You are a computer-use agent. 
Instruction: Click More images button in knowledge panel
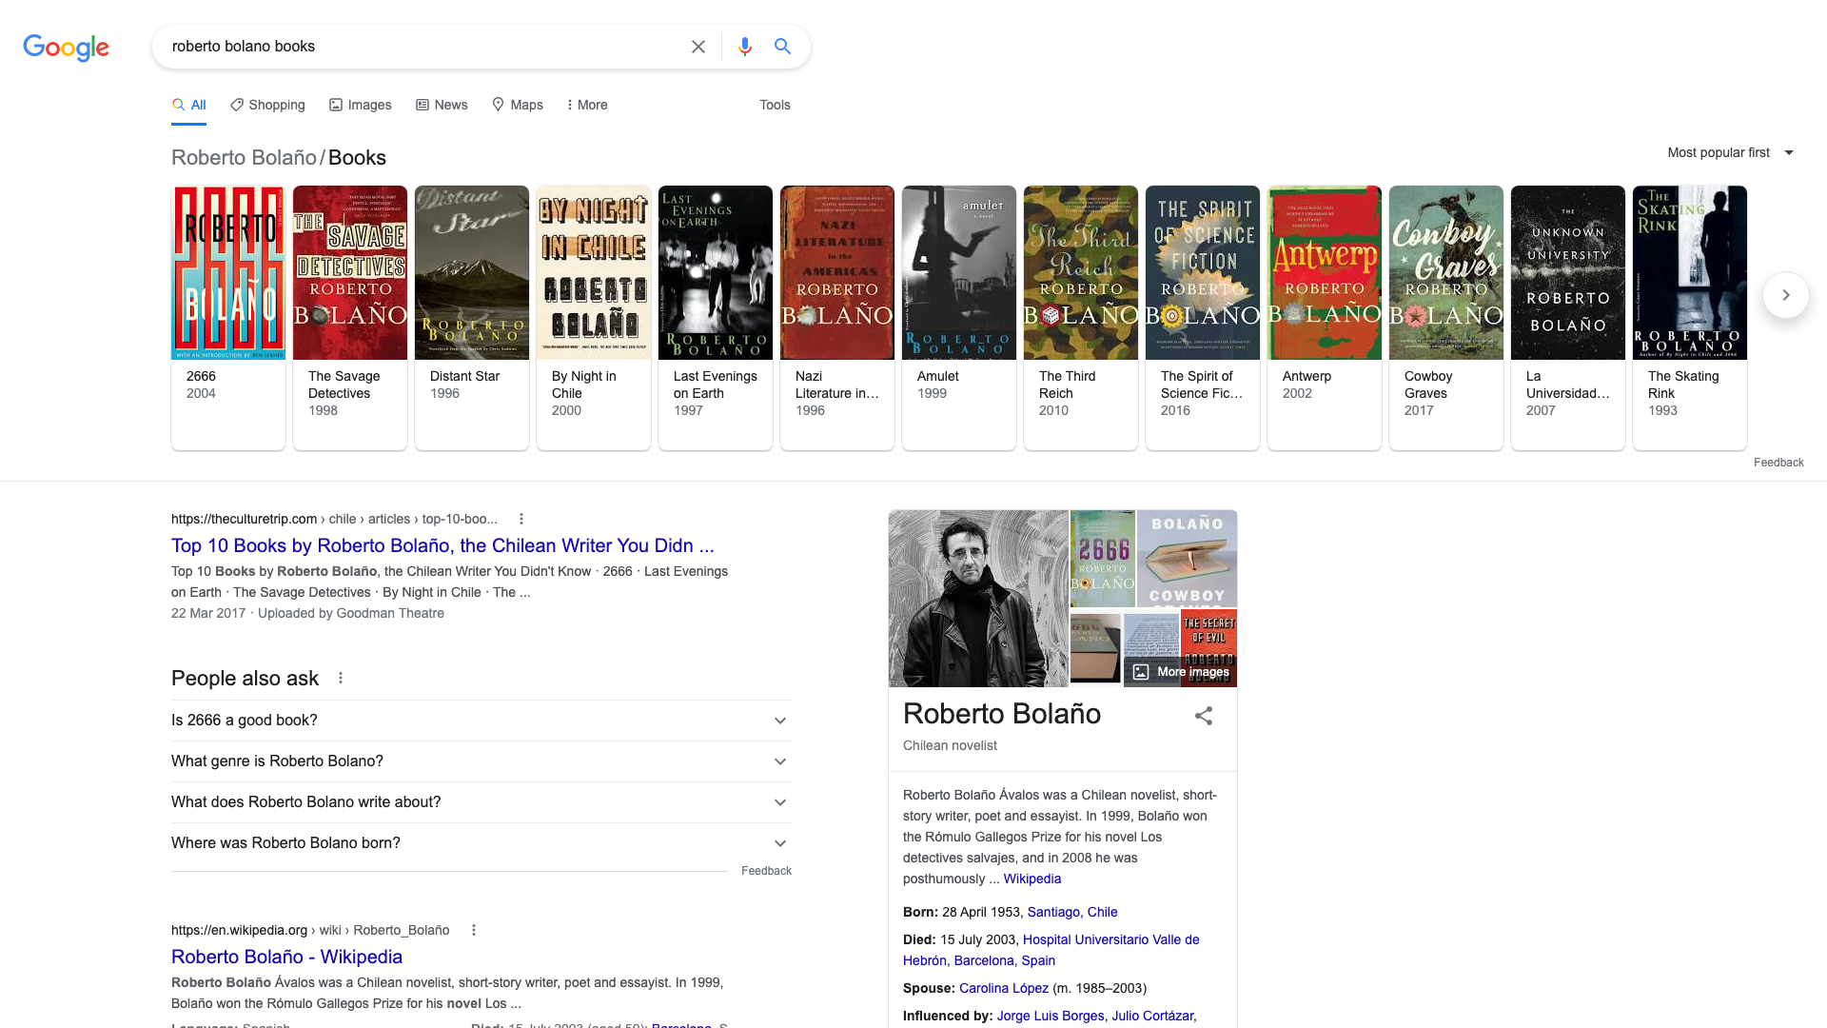coord(1181,672)
